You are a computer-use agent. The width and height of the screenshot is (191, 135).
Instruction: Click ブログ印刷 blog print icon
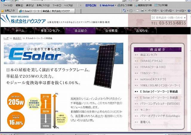click(161, 5)
